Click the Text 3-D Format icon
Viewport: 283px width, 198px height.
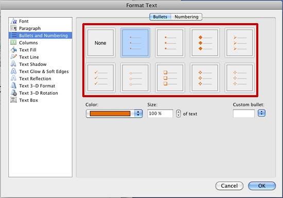pos(13,86)
